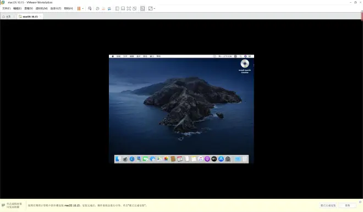Enter full screen mode icon
This screenshot has height=212, width=363.
click(129, 9)
